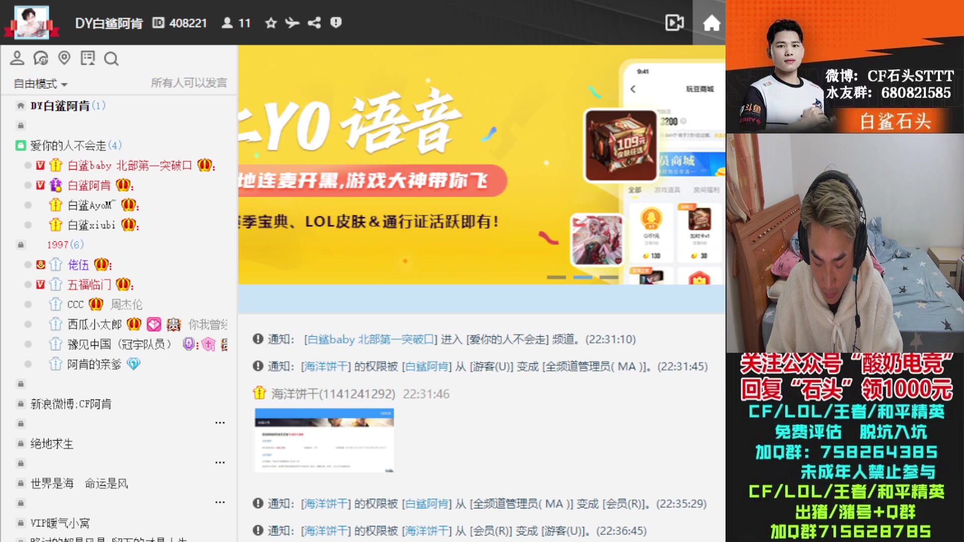Select user 白鲨AyoM in the list
Viewport: 964px width, 542px height.
pos(91,205)
